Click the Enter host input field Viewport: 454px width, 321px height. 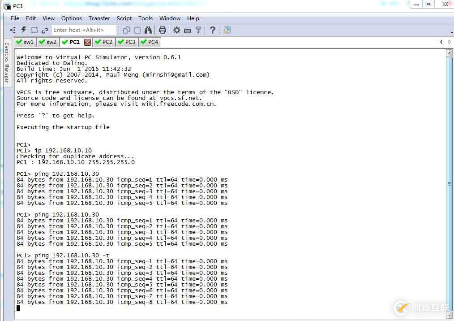84,30
